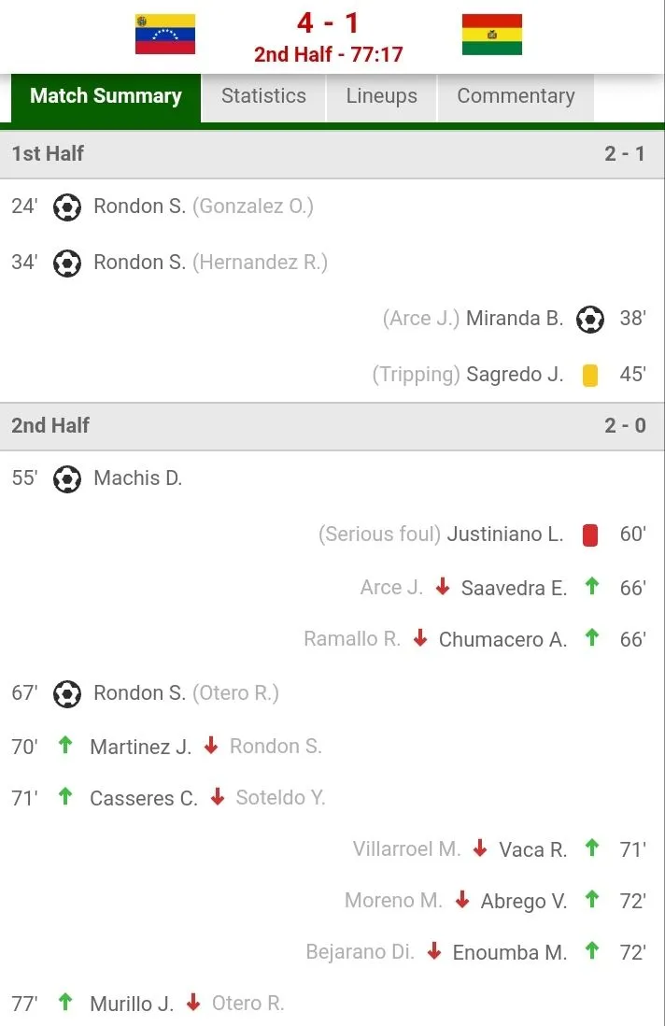
Task: Click the Bolivia flag icon
Action: pyautogui.click(x=492, y=34)
